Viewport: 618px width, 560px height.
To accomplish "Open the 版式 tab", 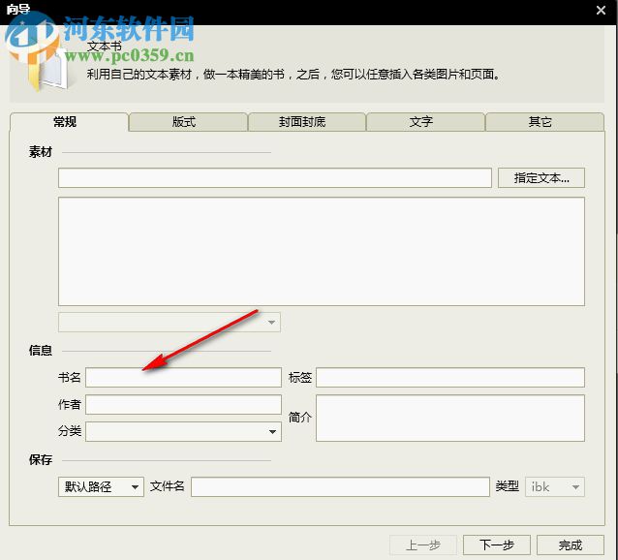I will [188, 122].
